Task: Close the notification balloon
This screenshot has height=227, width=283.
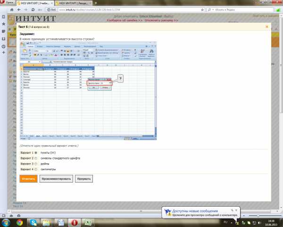Action: point(236,210)
